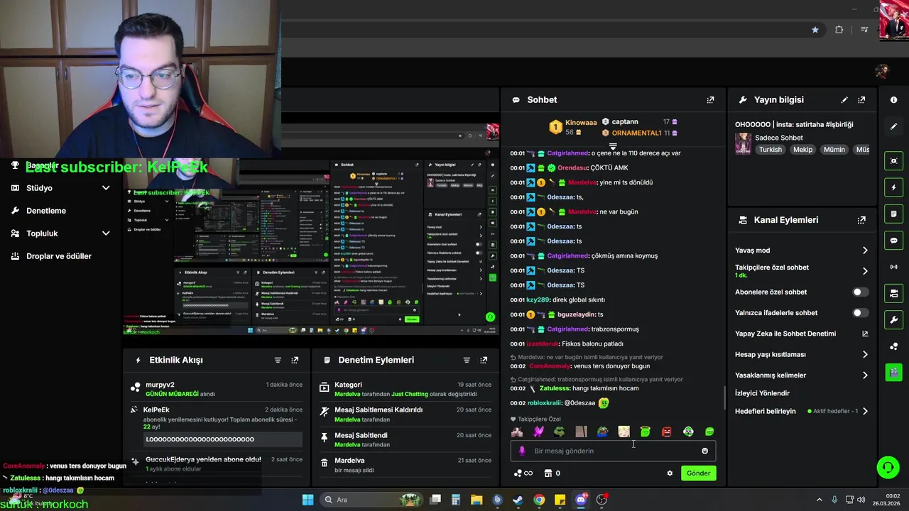Click username Catgirlahmed in trabzonspormuş message
This screenshot has width=909, height=511.
[x=568, y=329]
